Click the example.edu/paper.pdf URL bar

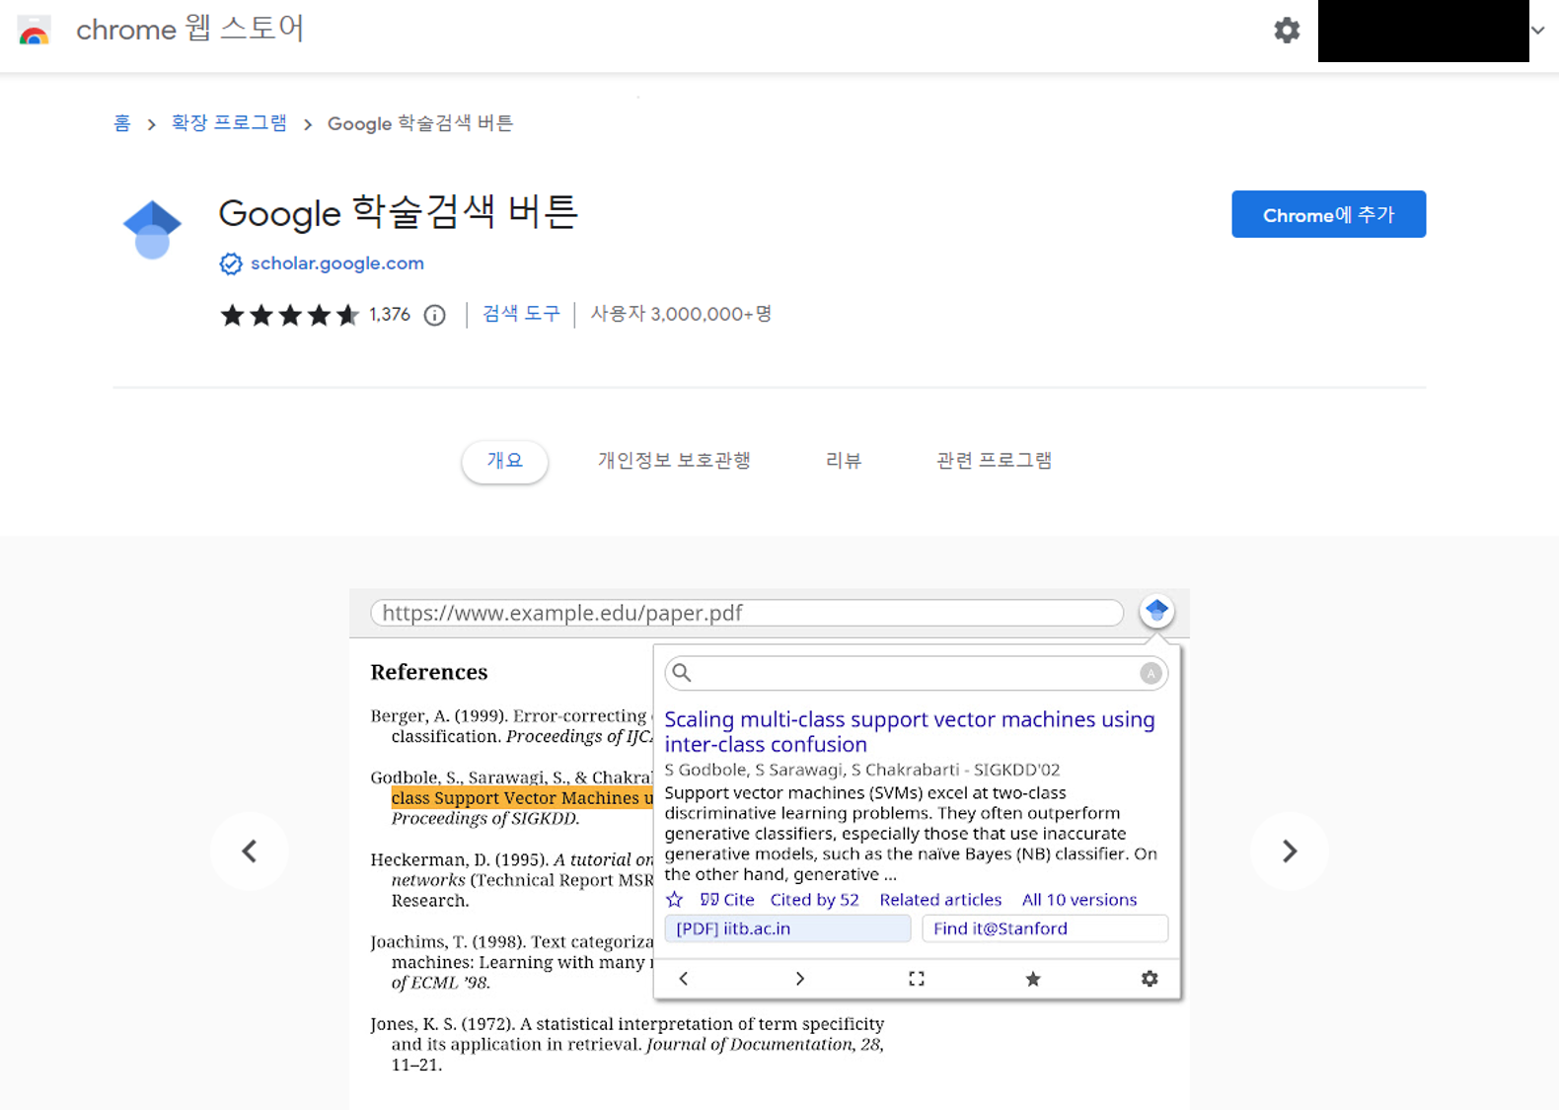point(747,613)
